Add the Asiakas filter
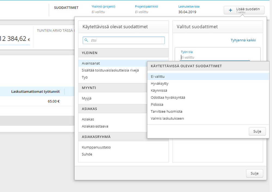The width and height of the screenshot is (272, 192). [x=113, y=119]
